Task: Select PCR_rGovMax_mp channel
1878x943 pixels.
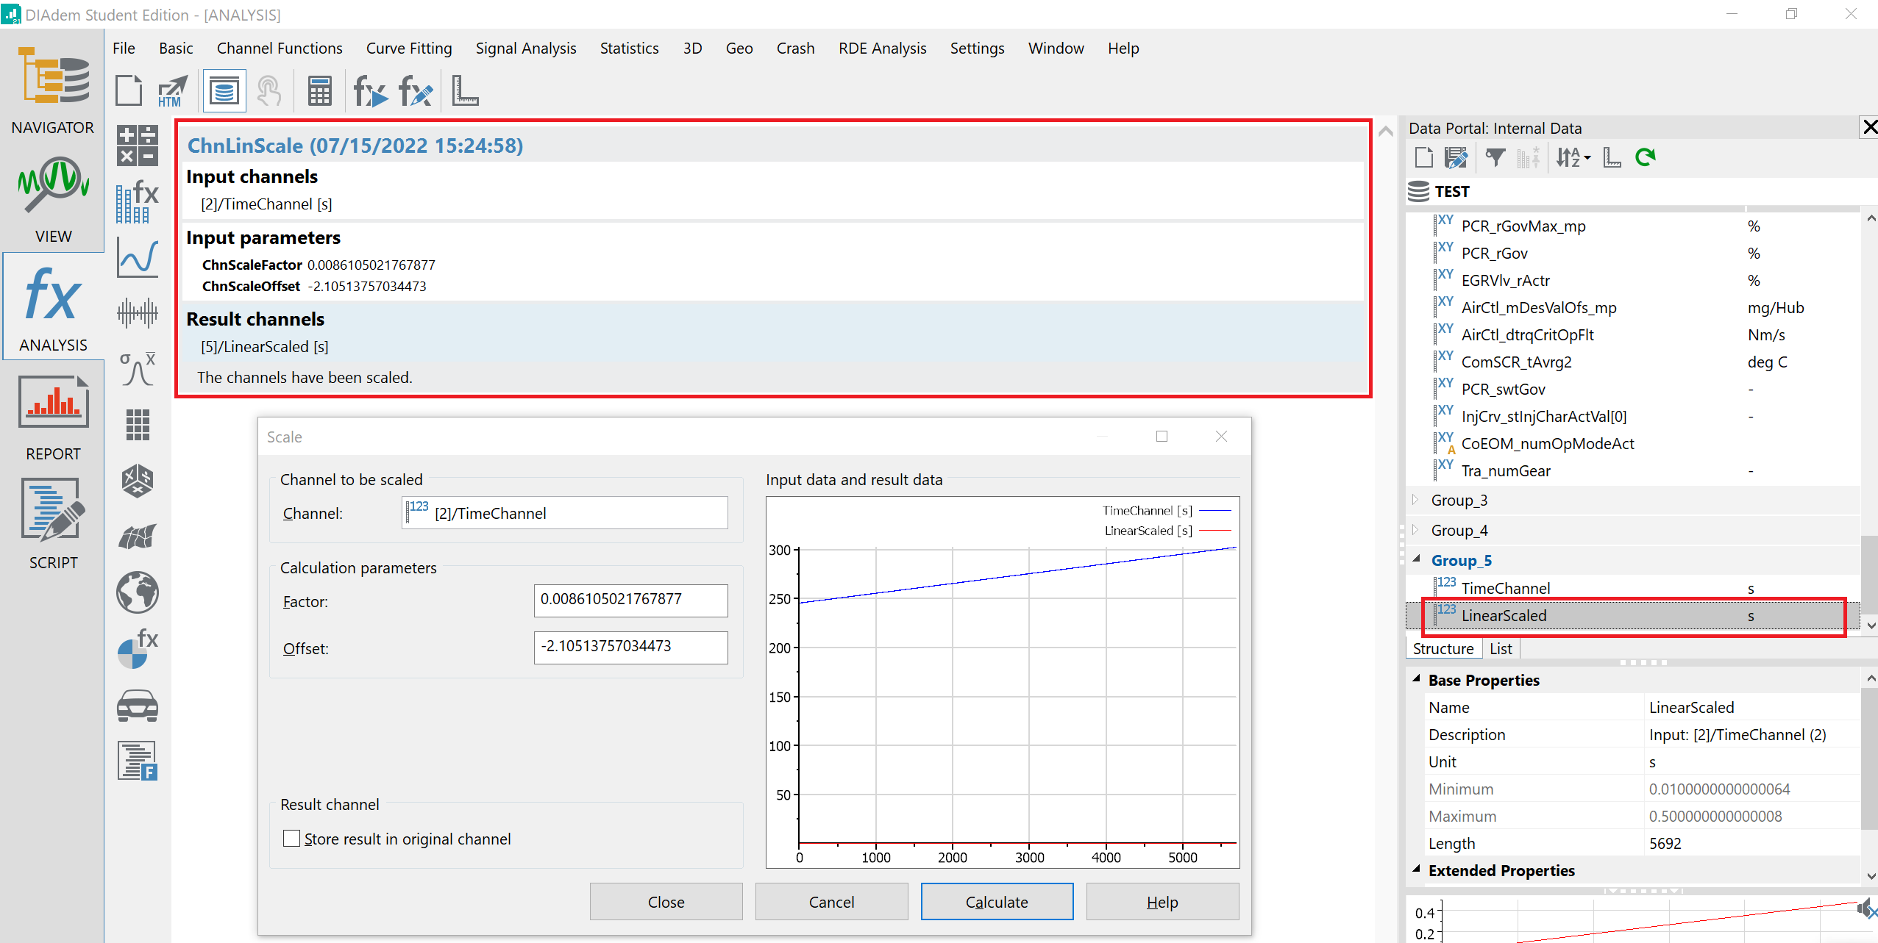Action: [1523, 226]
